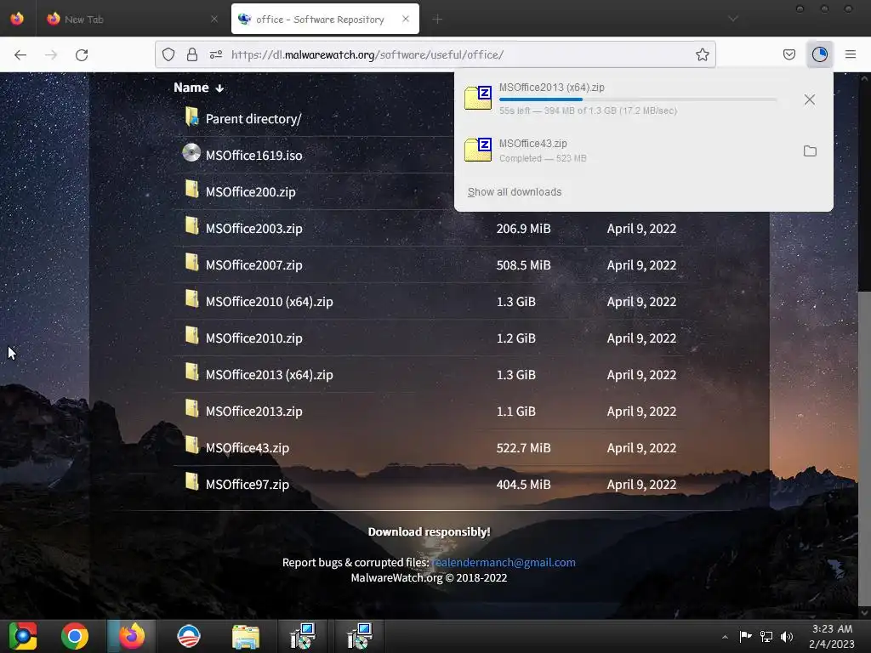
Task: Open the clock showing 3:23 AM
Action: point(832,636)
